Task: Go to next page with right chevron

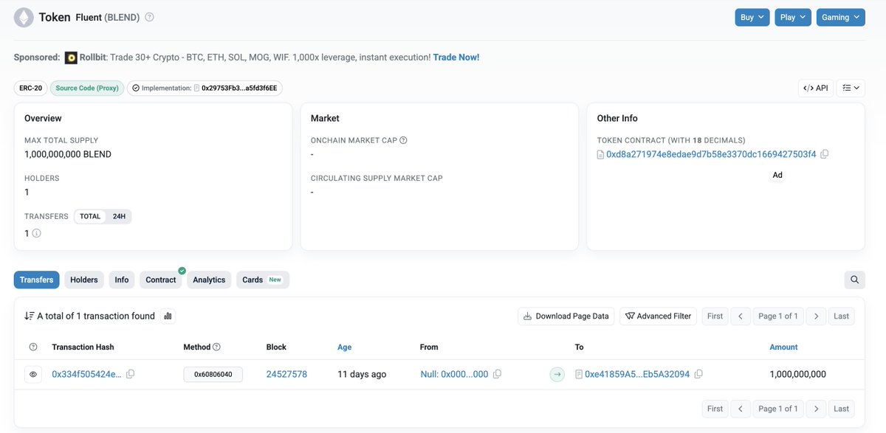Action: [816, 316]
